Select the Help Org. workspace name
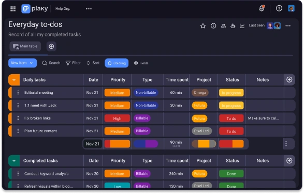The width and height of the screenshot is (304, 194). (63, 9)
